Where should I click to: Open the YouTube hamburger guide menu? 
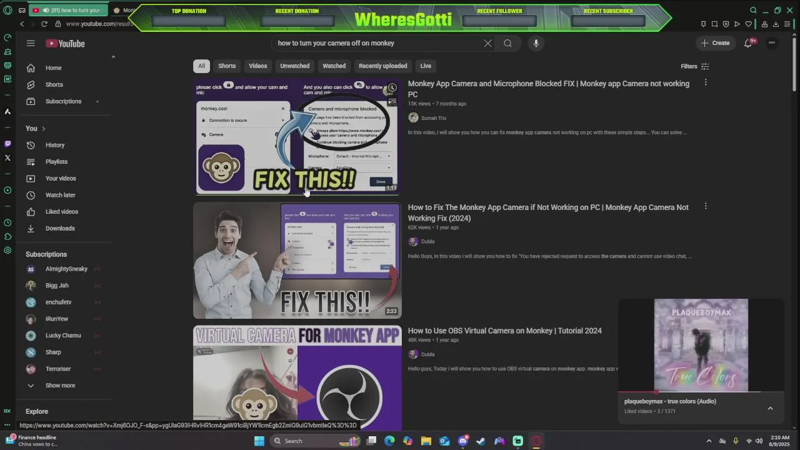point(31,43)
